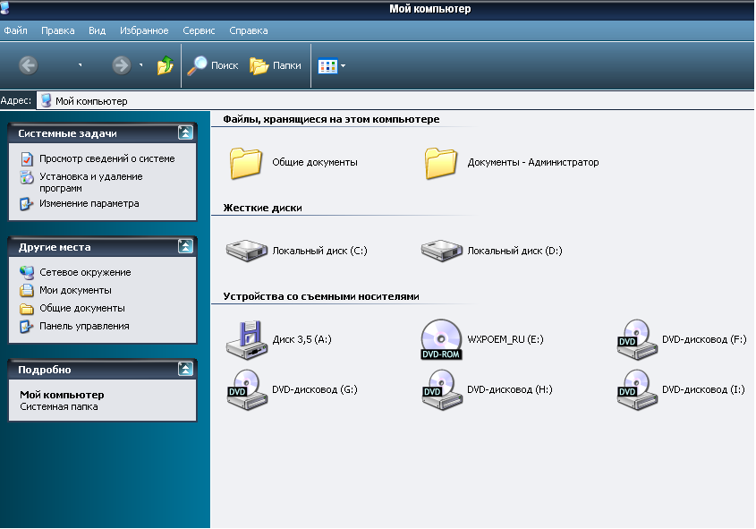756x529 pixels.
Task: Click the Документы - Администратор label
Action: (533, 163)
